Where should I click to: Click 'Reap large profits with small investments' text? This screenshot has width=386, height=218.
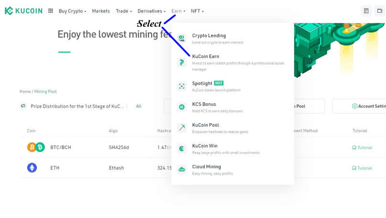pyautogui.click(x=226, y=153)
